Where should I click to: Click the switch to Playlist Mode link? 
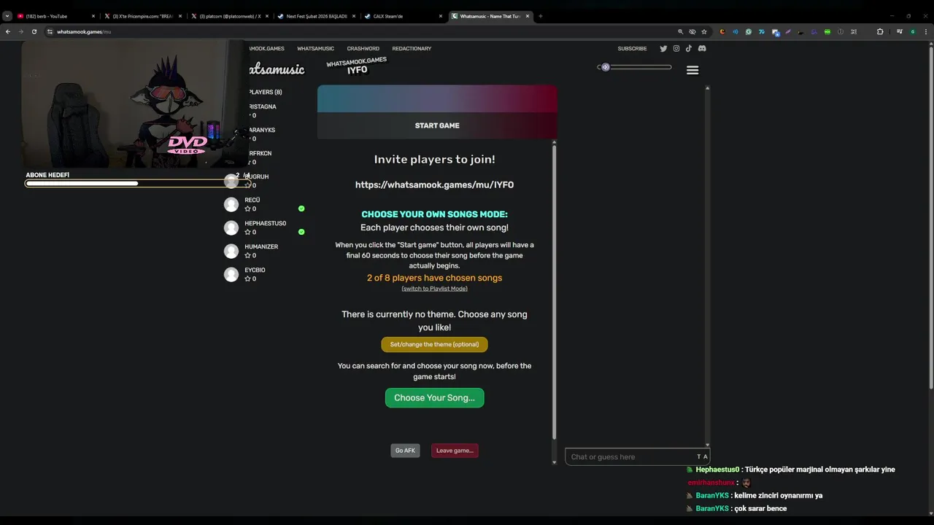pyautogui.click(x=434, y=289)
